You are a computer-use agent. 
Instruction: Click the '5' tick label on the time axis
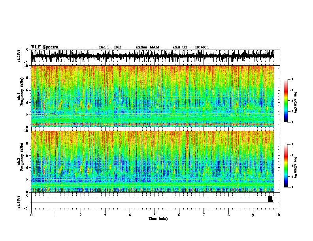[155, 215]
